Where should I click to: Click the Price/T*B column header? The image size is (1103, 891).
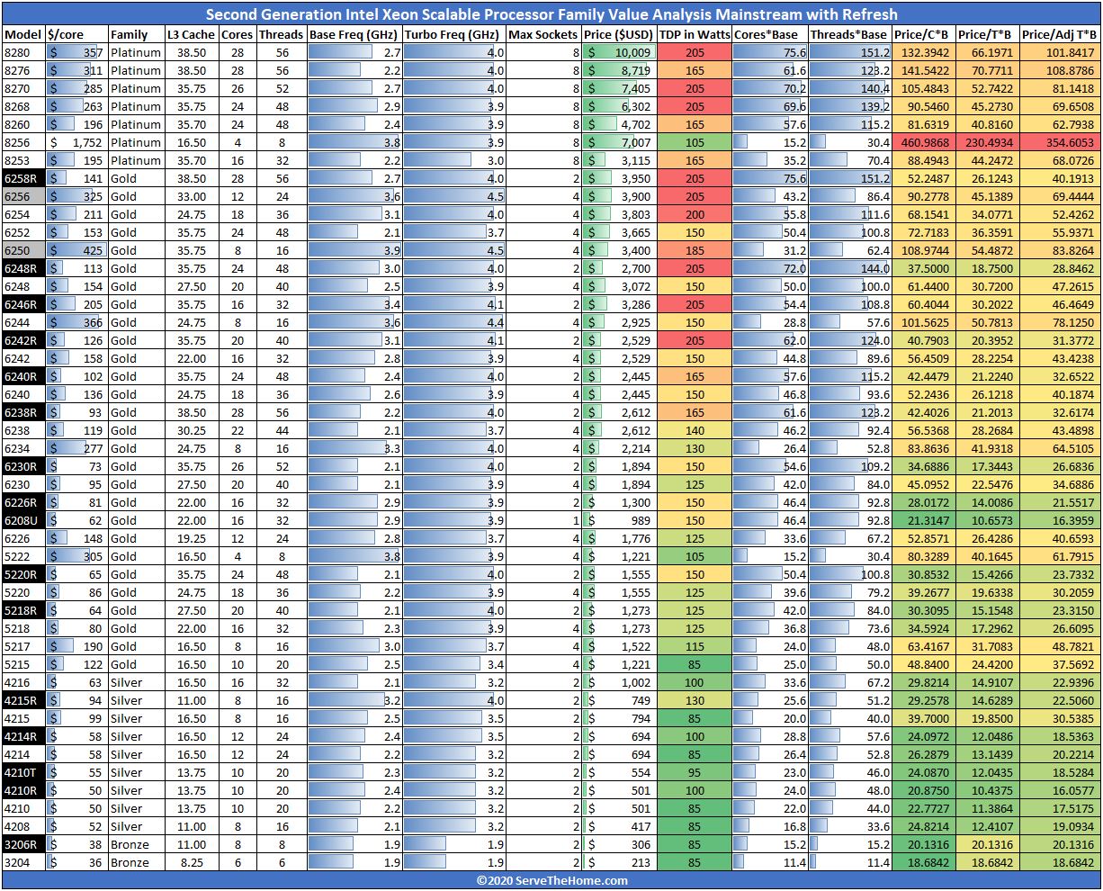click(988, 34)
